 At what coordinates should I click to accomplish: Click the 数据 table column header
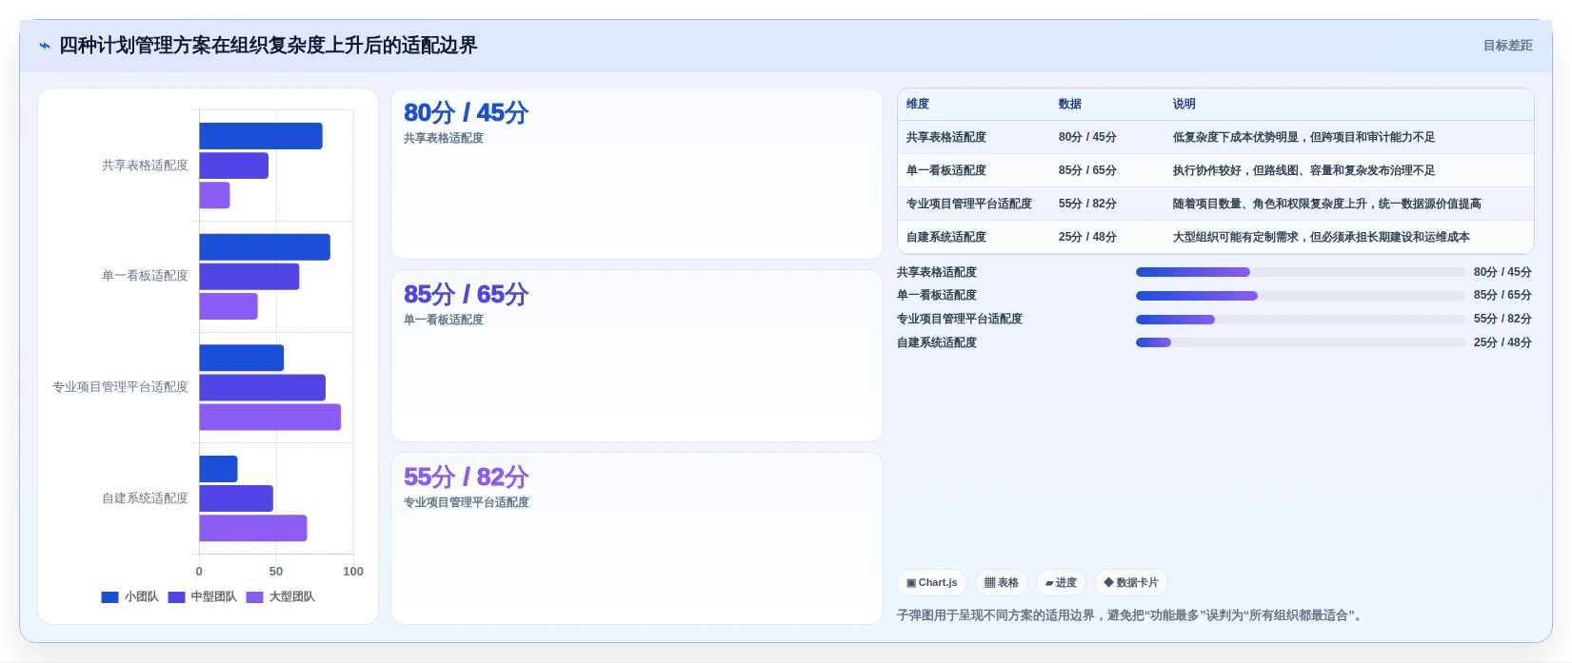(x=1070, y=105)
